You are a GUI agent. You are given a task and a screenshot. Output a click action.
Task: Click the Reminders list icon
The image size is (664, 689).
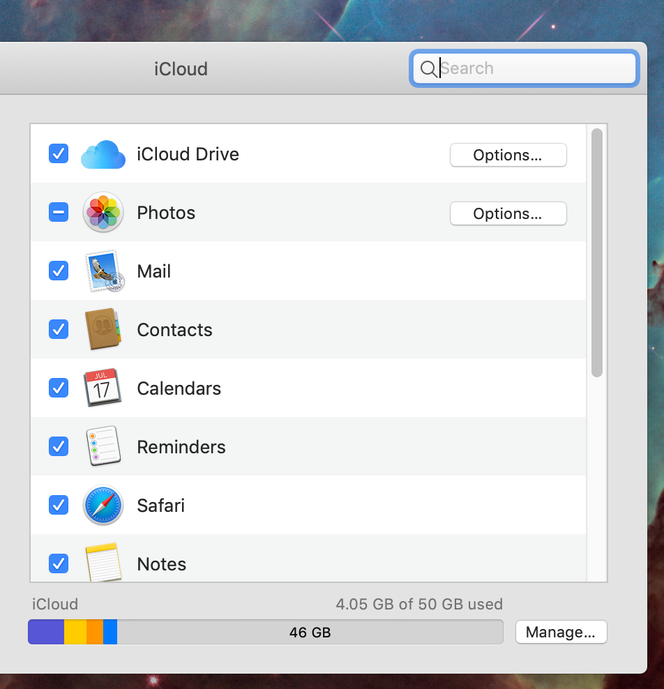(x=103, y=446)
